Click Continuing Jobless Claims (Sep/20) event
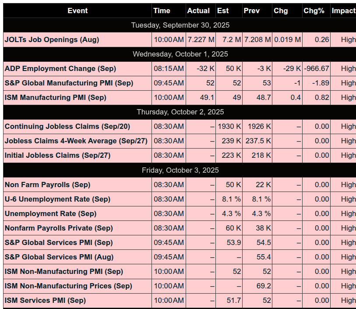Viewport: 356px width, 309px height. (x=67, y=127)
